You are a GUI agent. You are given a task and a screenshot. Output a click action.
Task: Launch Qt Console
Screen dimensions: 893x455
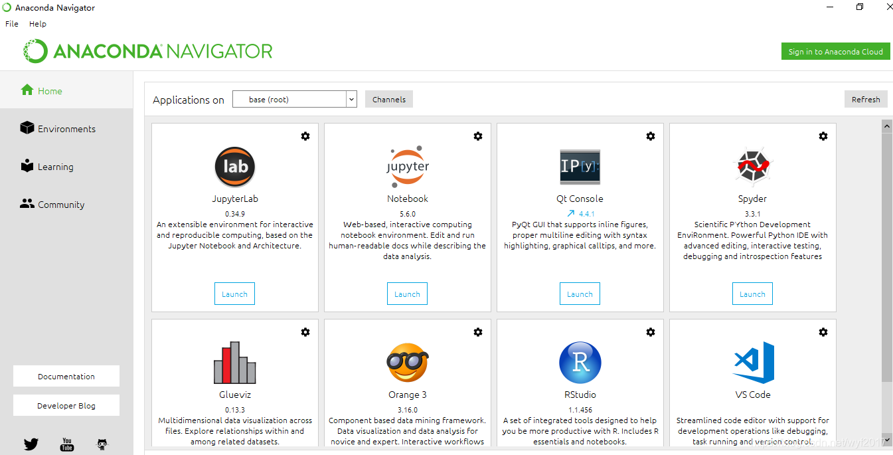point(580,294)
